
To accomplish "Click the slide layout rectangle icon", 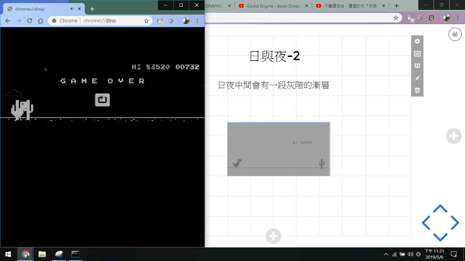I will (417, 54).
